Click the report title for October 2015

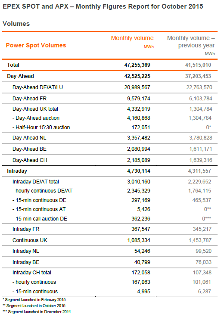(x=103, y=6)
